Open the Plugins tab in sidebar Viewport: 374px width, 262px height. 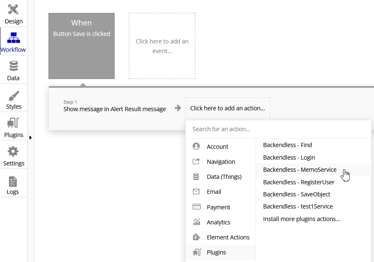coord(13,128)
